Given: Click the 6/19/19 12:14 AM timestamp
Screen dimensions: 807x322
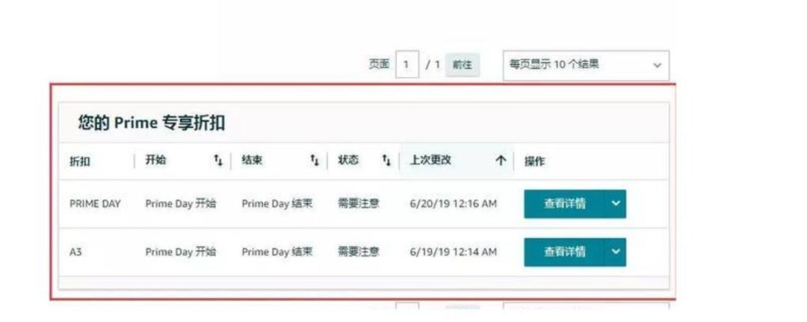Looking at the screenshot, I should pyautogui.click(x=454, y=252).
